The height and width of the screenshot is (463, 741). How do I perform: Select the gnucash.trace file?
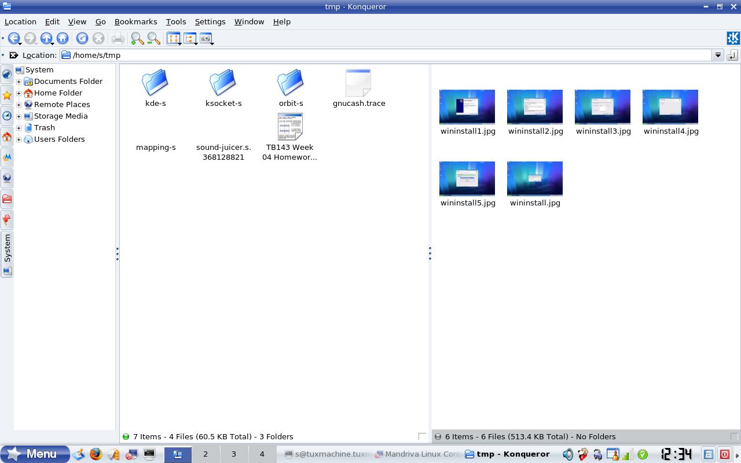click(359, 89)
